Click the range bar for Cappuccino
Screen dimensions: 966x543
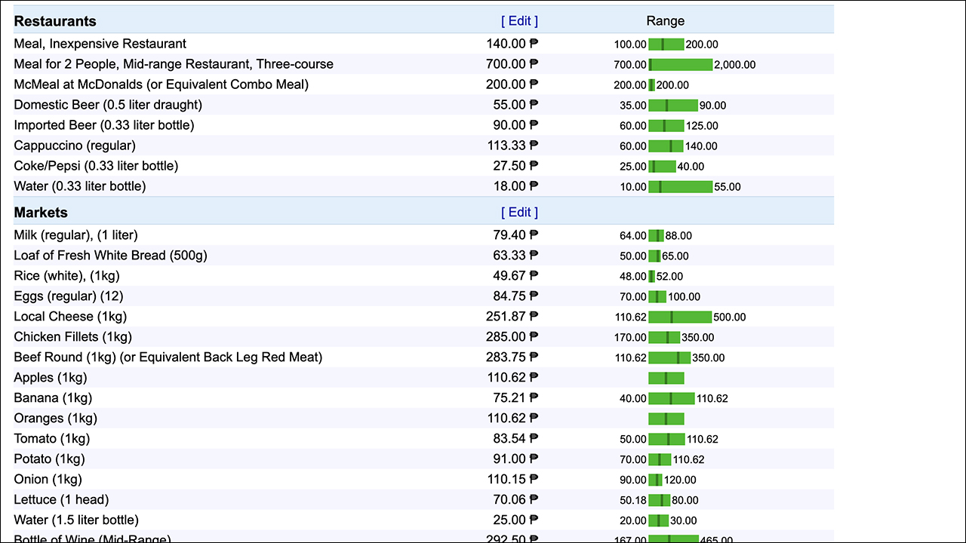tap(666, 146)
